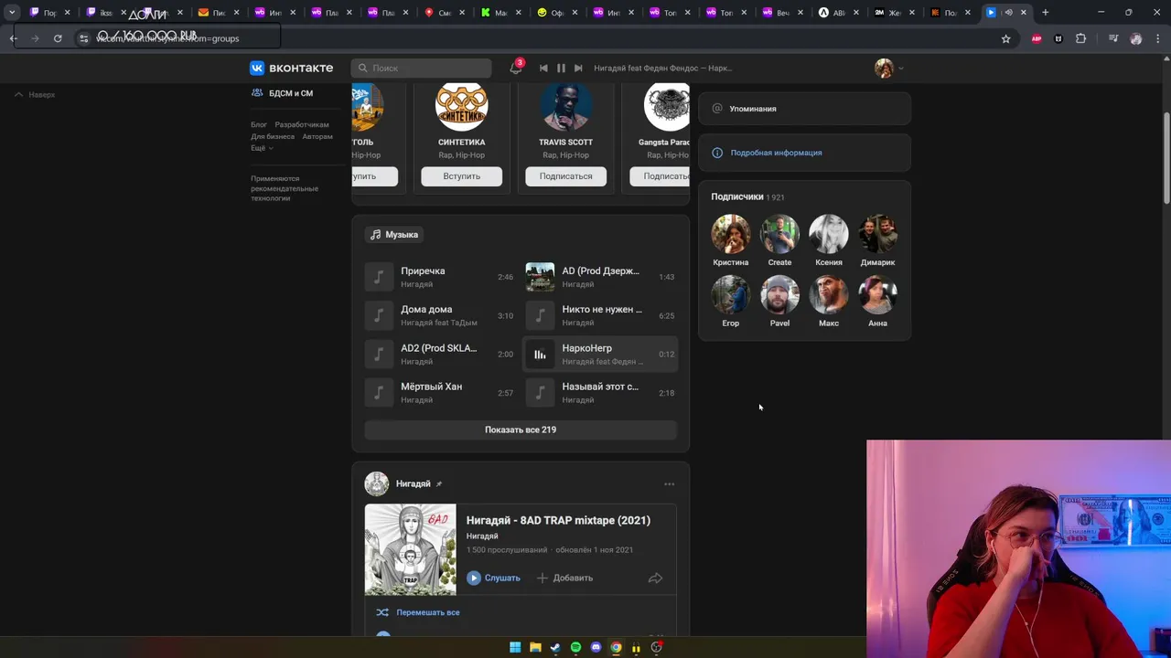Click the AdBlock (ABP) extension icon

click(x=1037, y=38)
